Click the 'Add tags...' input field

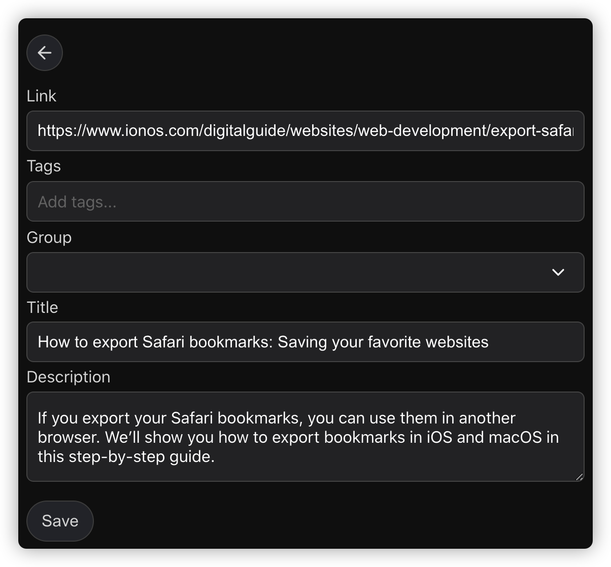(305, 201)
